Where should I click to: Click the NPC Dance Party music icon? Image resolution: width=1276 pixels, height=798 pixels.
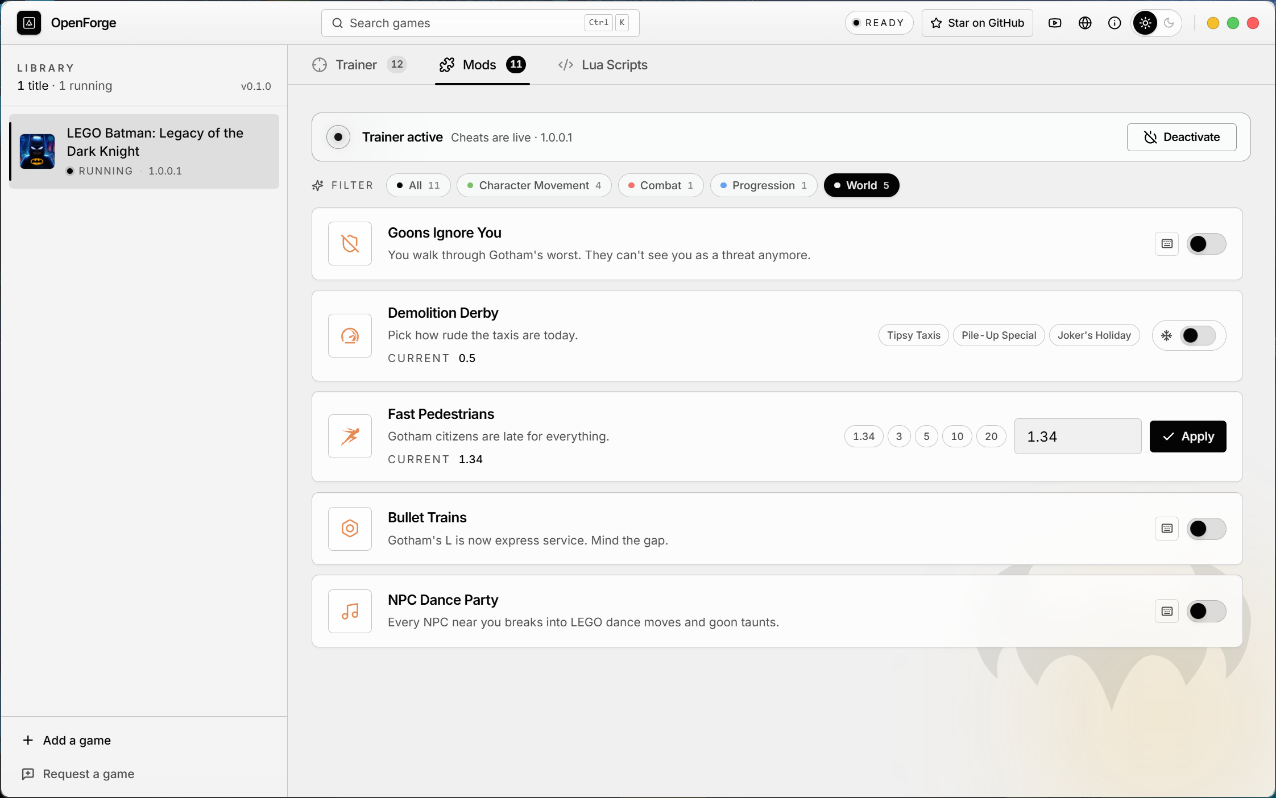click(350, 611)
